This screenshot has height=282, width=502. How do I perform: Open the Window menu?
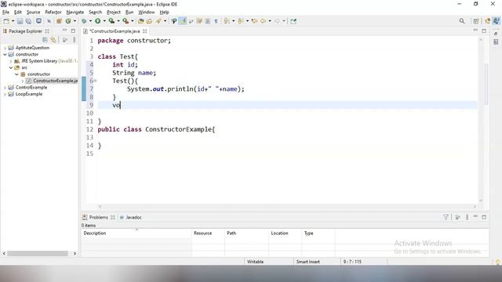click(x=147, y=13)
